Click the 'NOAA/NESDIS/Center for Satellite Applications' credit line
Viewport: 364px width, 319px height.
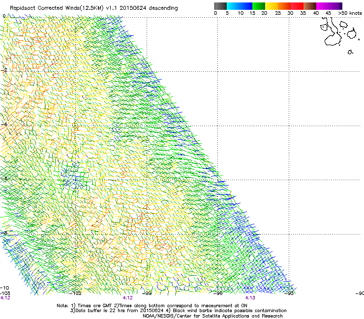pos(212,316)
